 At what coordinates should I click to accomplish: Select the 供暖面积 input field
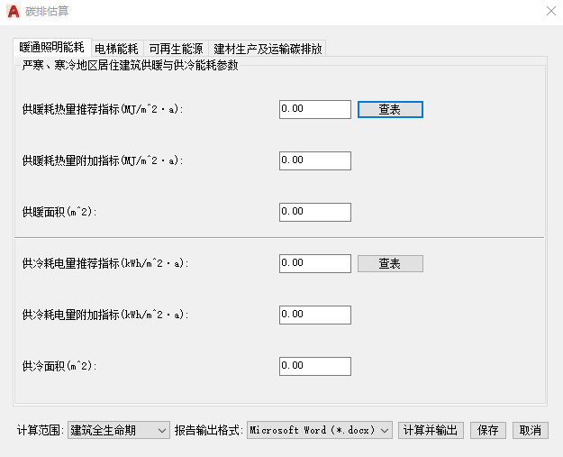point(315,213)
